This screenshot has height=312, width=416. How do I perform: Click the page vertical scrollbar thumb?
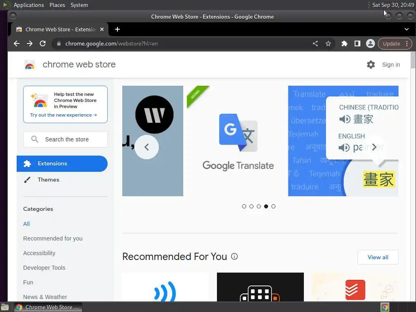coord(413,60)
